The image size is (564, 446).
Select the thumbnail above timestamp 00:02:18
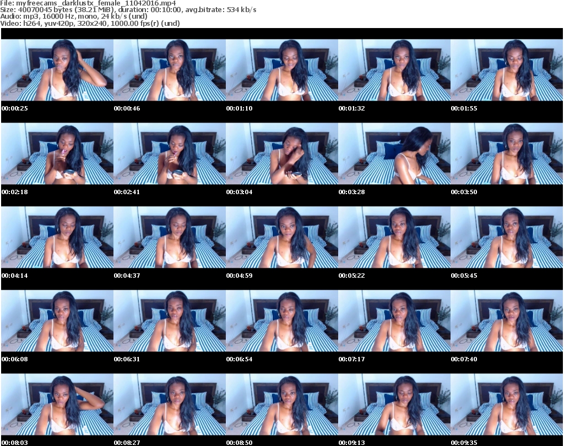(57, 153)
